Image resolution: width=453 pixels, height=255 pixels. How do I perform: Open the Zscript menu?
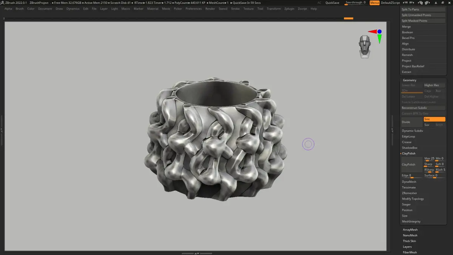302,9
